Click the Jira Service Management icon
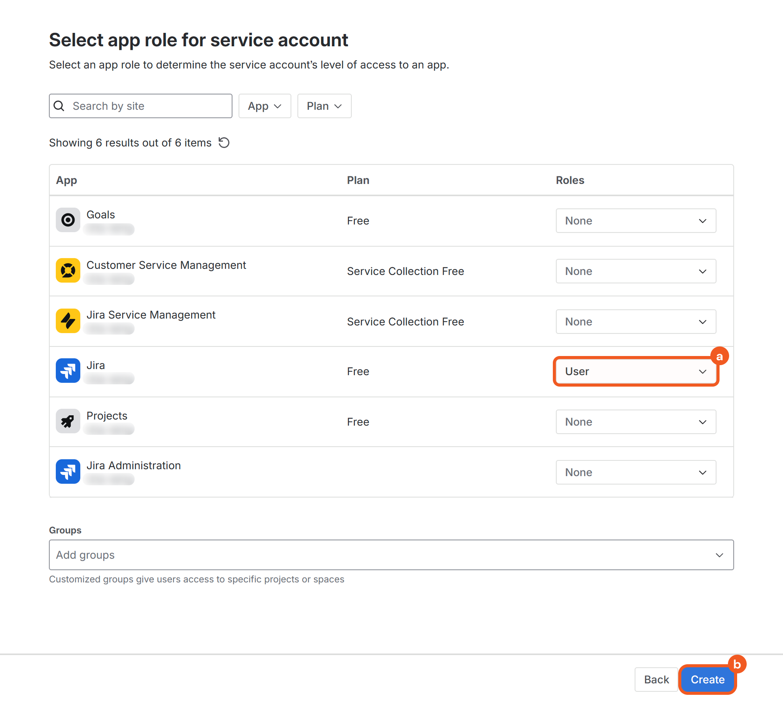This screenshot has height=704, width=783. (68, 321)
